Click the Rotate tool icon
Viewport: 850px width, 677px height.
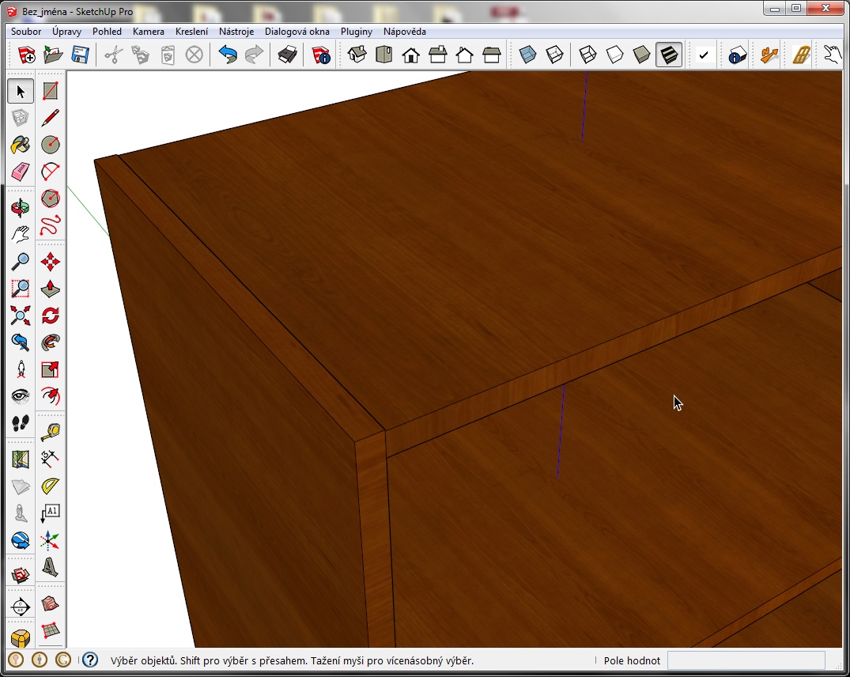[51, 316]
